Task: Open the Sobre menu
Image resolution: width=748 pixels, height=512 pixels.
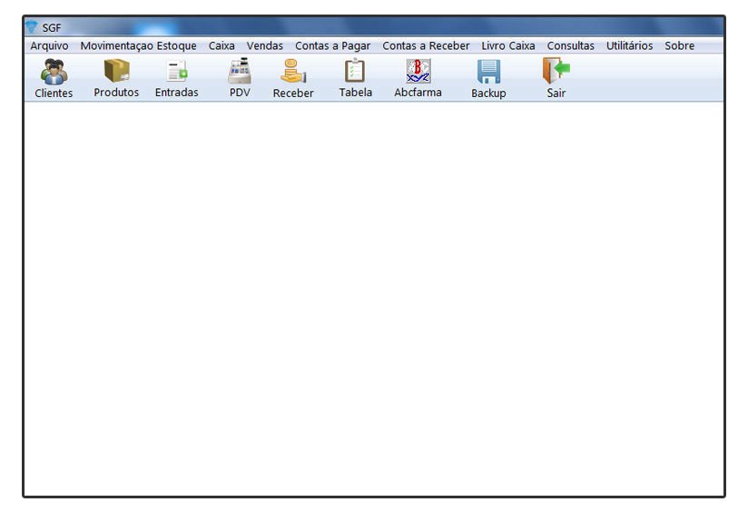Action: [x=679, y=45]
